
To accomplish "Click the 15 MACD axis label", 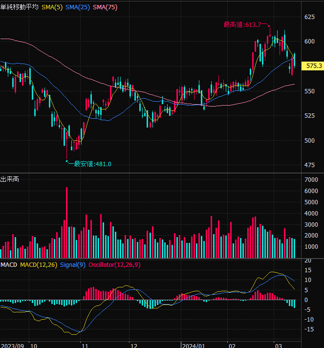I will (x=308, y=270).
